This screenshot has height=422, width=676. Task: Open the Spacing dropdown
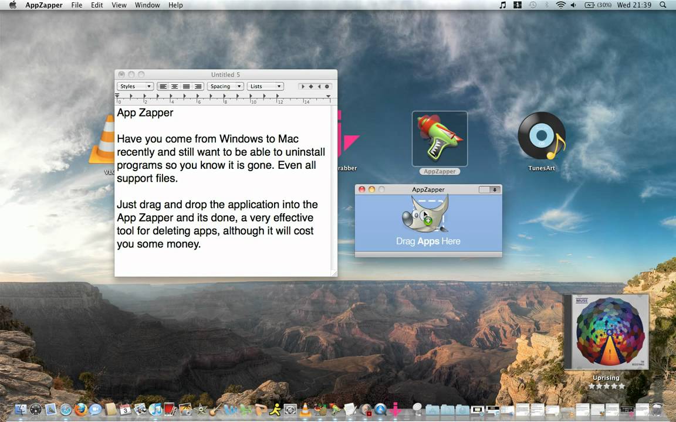tap(225, 86)
